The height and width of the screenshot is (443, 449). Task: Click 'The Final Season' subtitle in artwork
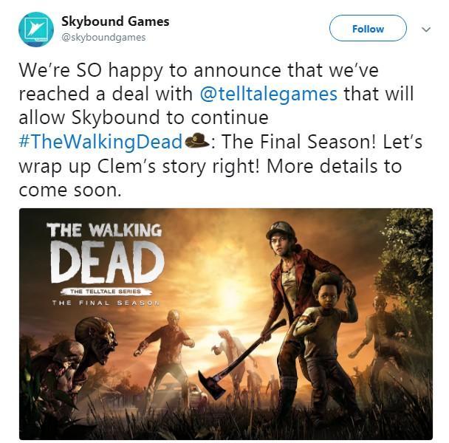point(106,303)
